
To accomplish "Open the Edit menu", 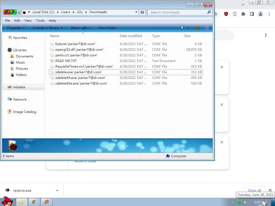I will (x=17, y=20).
